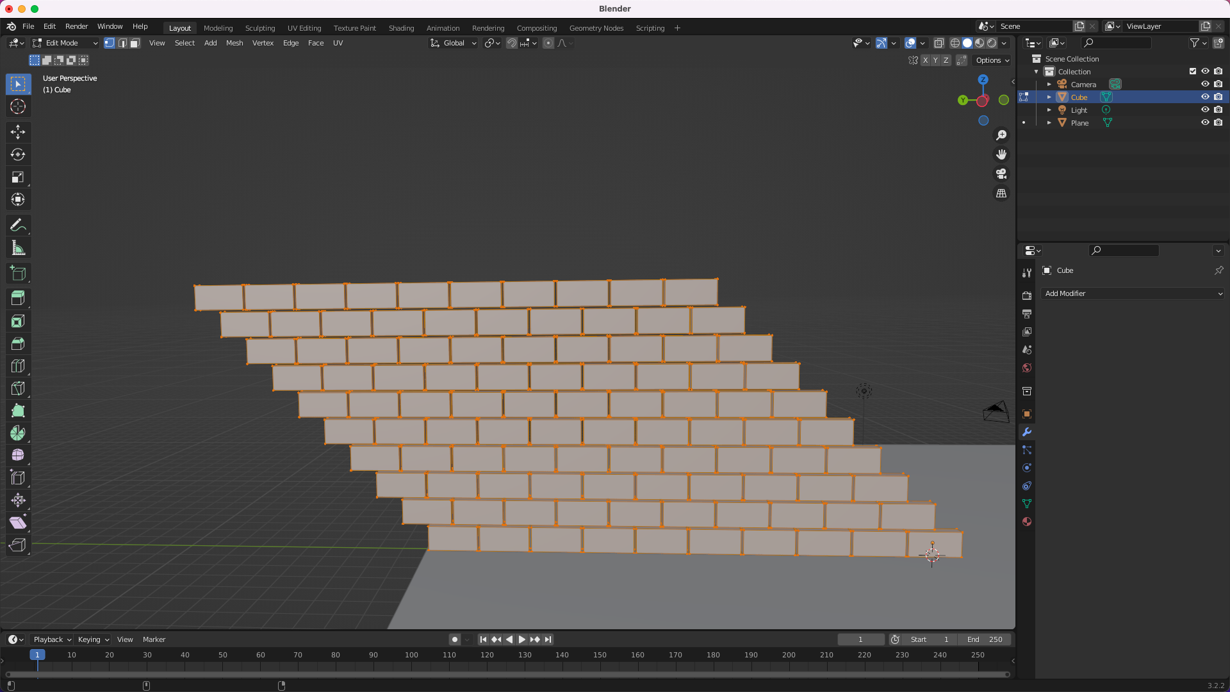Screen dimensions: 1230x692
Task: Select the Rotate tool
Action: pos(18,154)
